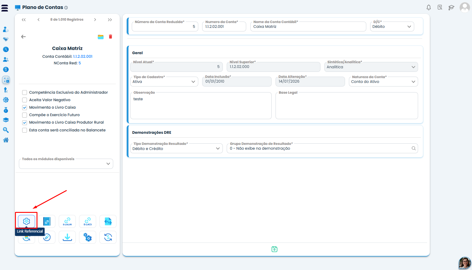472x270 pixels.
Task: Click the download arrow icon
Action: (67, 237)
